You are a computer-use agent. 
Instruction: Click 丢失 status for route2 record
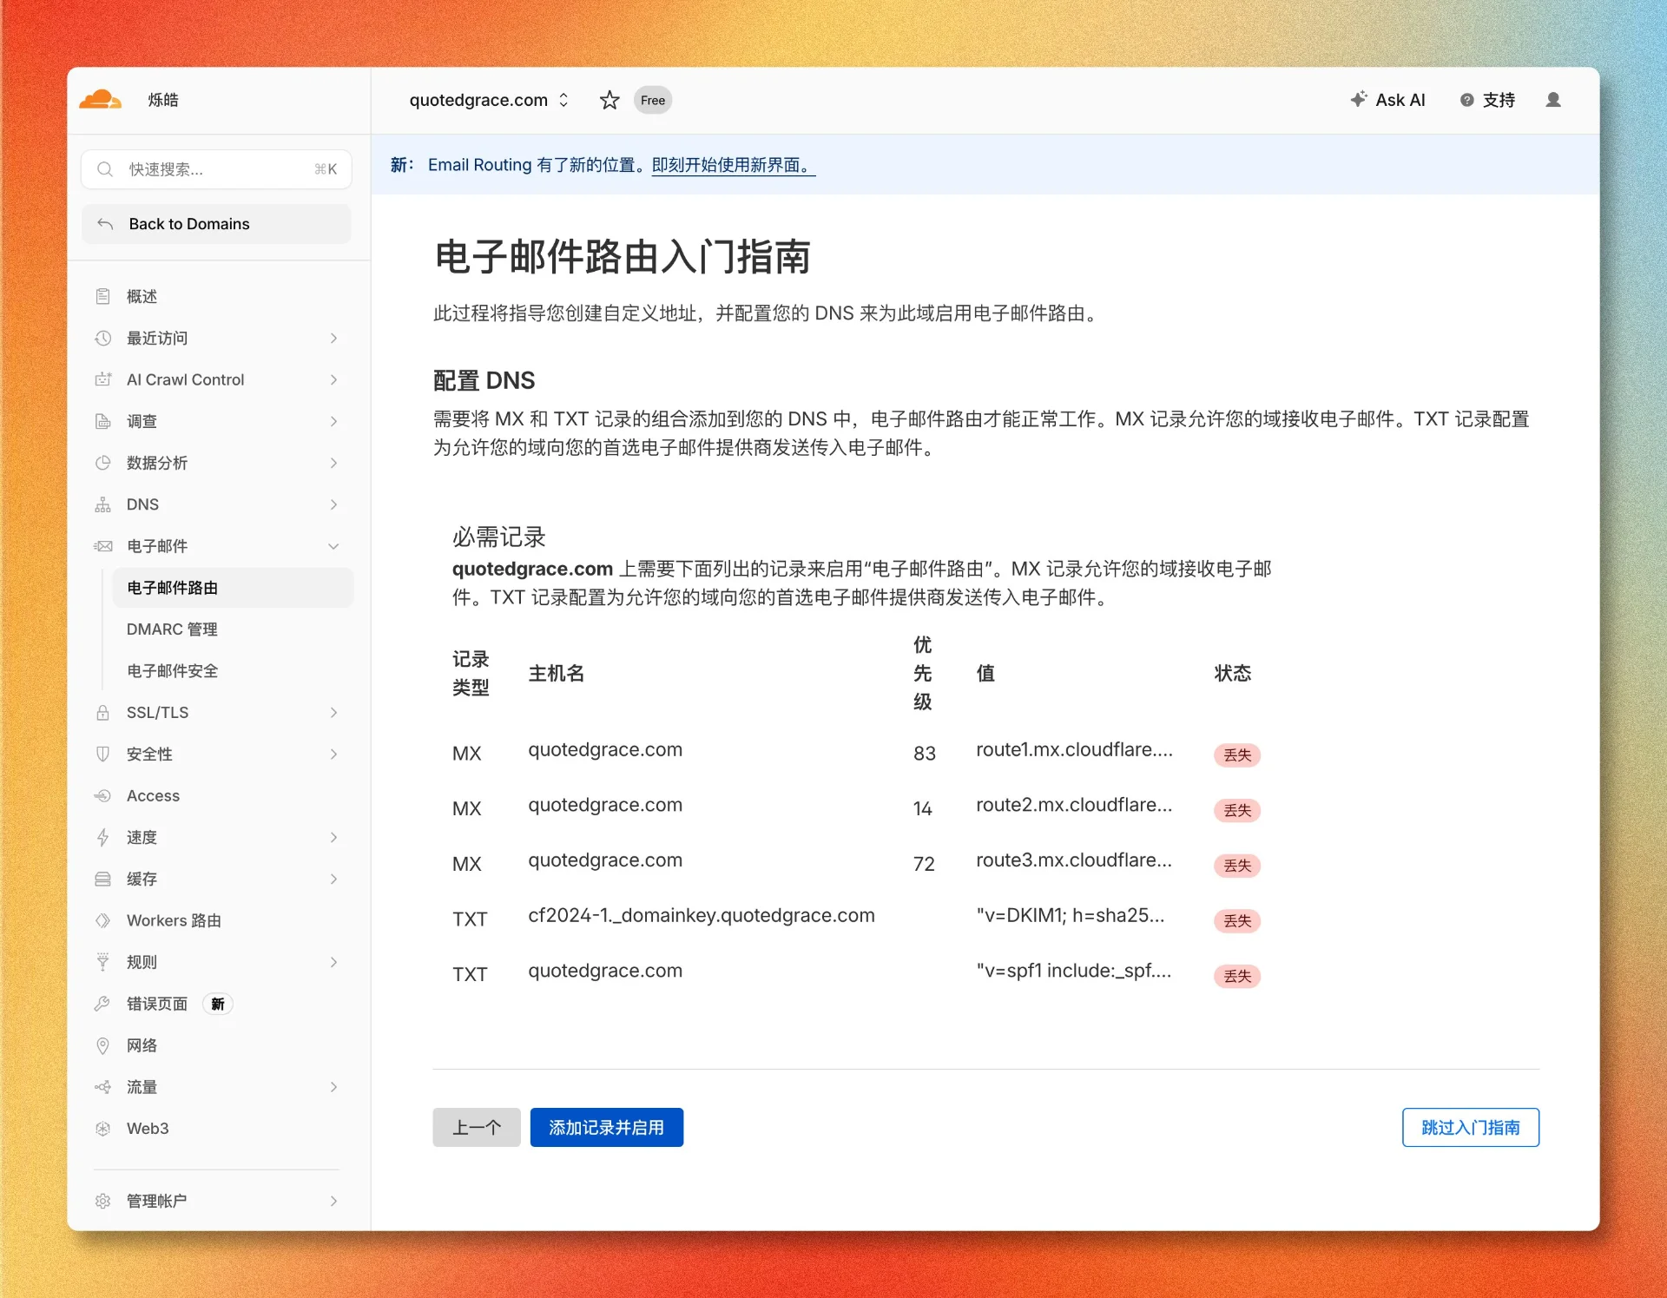(1237, 811)
